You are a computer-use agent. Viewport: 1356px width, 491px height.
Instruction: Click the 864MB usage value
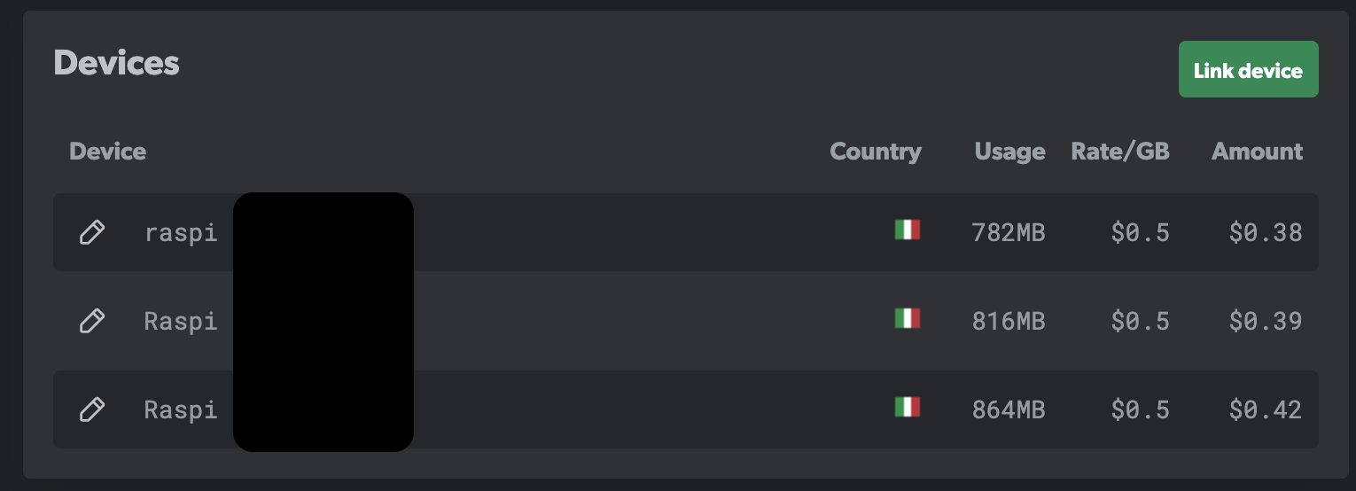point(1008,409)
